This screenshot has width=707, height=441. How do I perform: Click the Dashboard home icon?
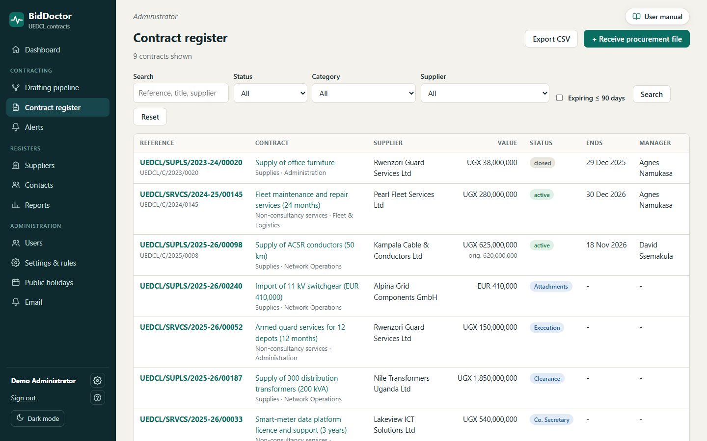coord(16,49)
